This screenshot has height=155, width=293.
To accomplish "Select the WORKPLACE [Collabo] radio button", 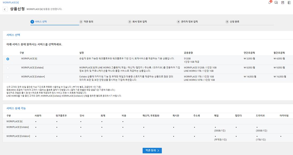I will [8, 68].
